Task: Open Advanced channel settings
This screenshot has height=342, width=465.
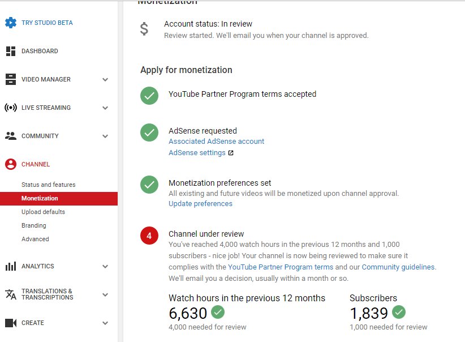Action: (35, 239)
